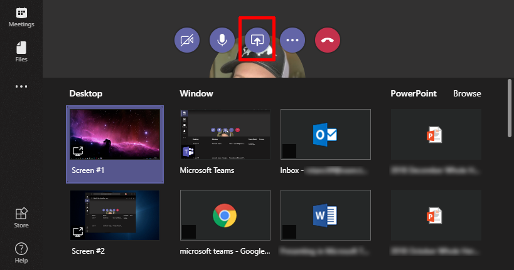Open Files in the sidebar
This screenshot has height=270, width=514.
tap(21, 52)
